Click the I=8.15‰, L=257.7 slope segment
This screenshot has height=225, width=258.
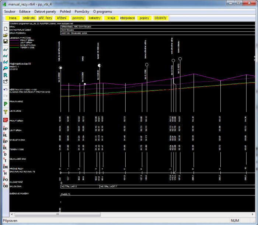tap(178, 187)
